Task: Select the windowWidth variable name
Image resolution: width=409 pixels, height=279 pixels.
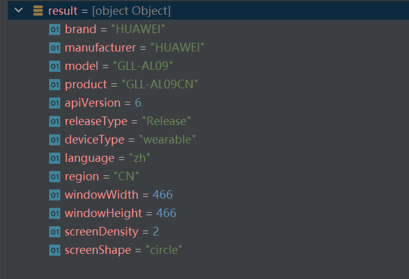Action: [101, 195]
